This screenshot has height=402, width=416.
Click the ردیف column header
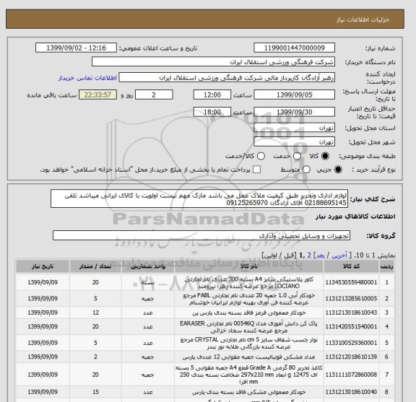pyautogui.click(x=386, y=266)
